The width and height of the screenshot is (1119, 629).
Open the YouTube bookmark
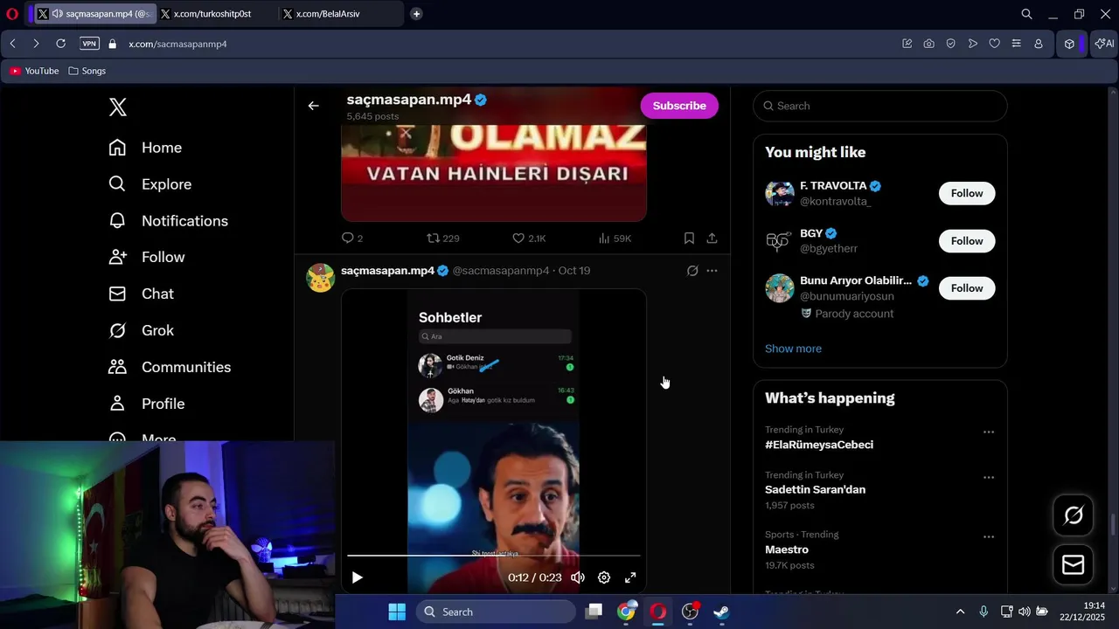[34, 71]
